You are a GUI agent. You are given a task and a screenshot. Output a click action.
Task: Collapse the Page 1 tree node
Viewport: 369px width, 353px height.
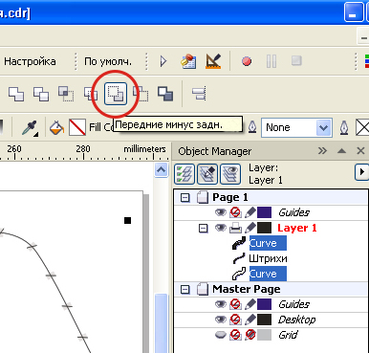pyautogui.click(x=184, y=198)
